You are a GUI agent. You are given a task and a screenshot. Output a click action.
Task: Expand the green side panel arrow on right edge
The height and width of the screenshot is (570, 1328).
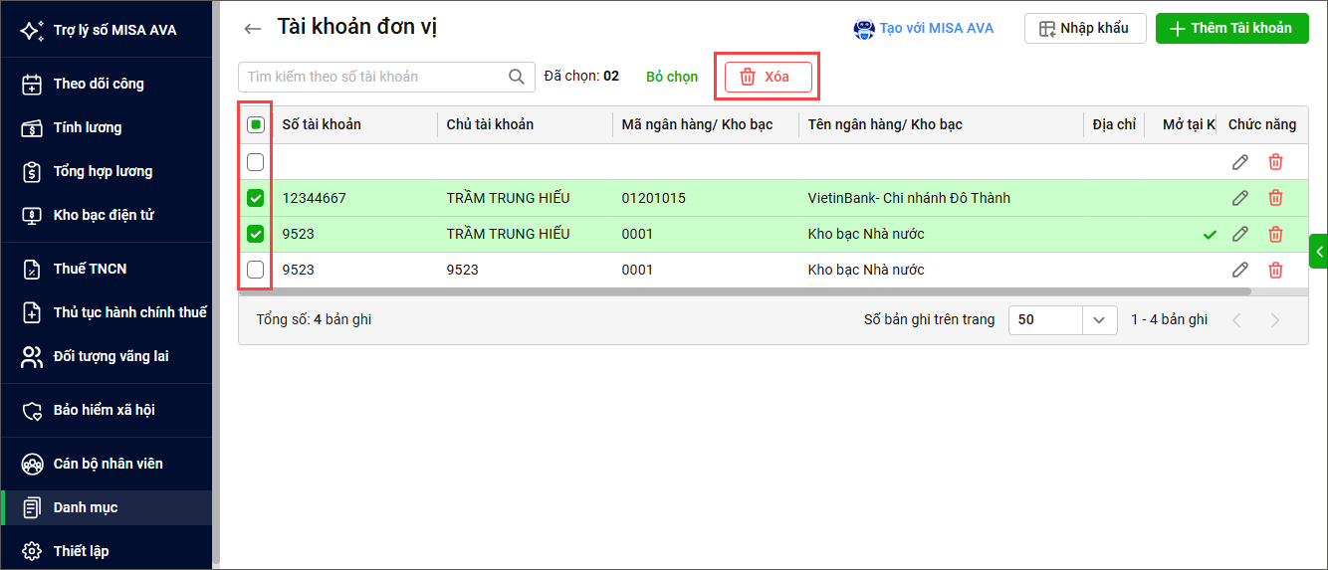coord(1319,252)
